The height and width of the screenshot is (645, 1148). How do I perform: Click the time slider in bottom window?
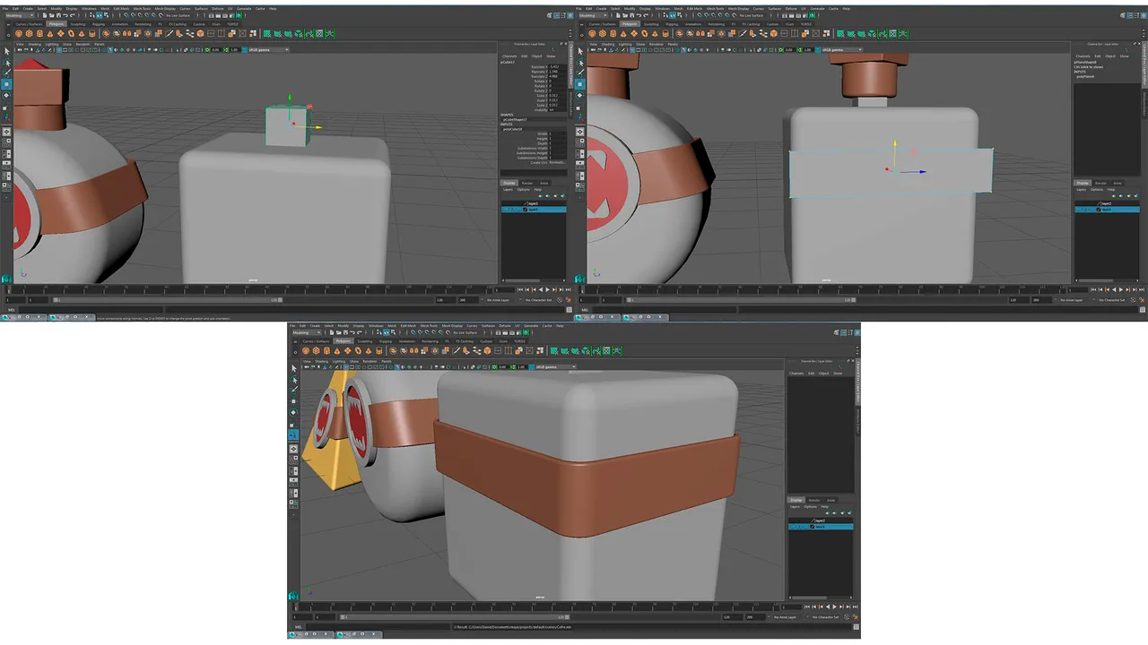[537, 606]
